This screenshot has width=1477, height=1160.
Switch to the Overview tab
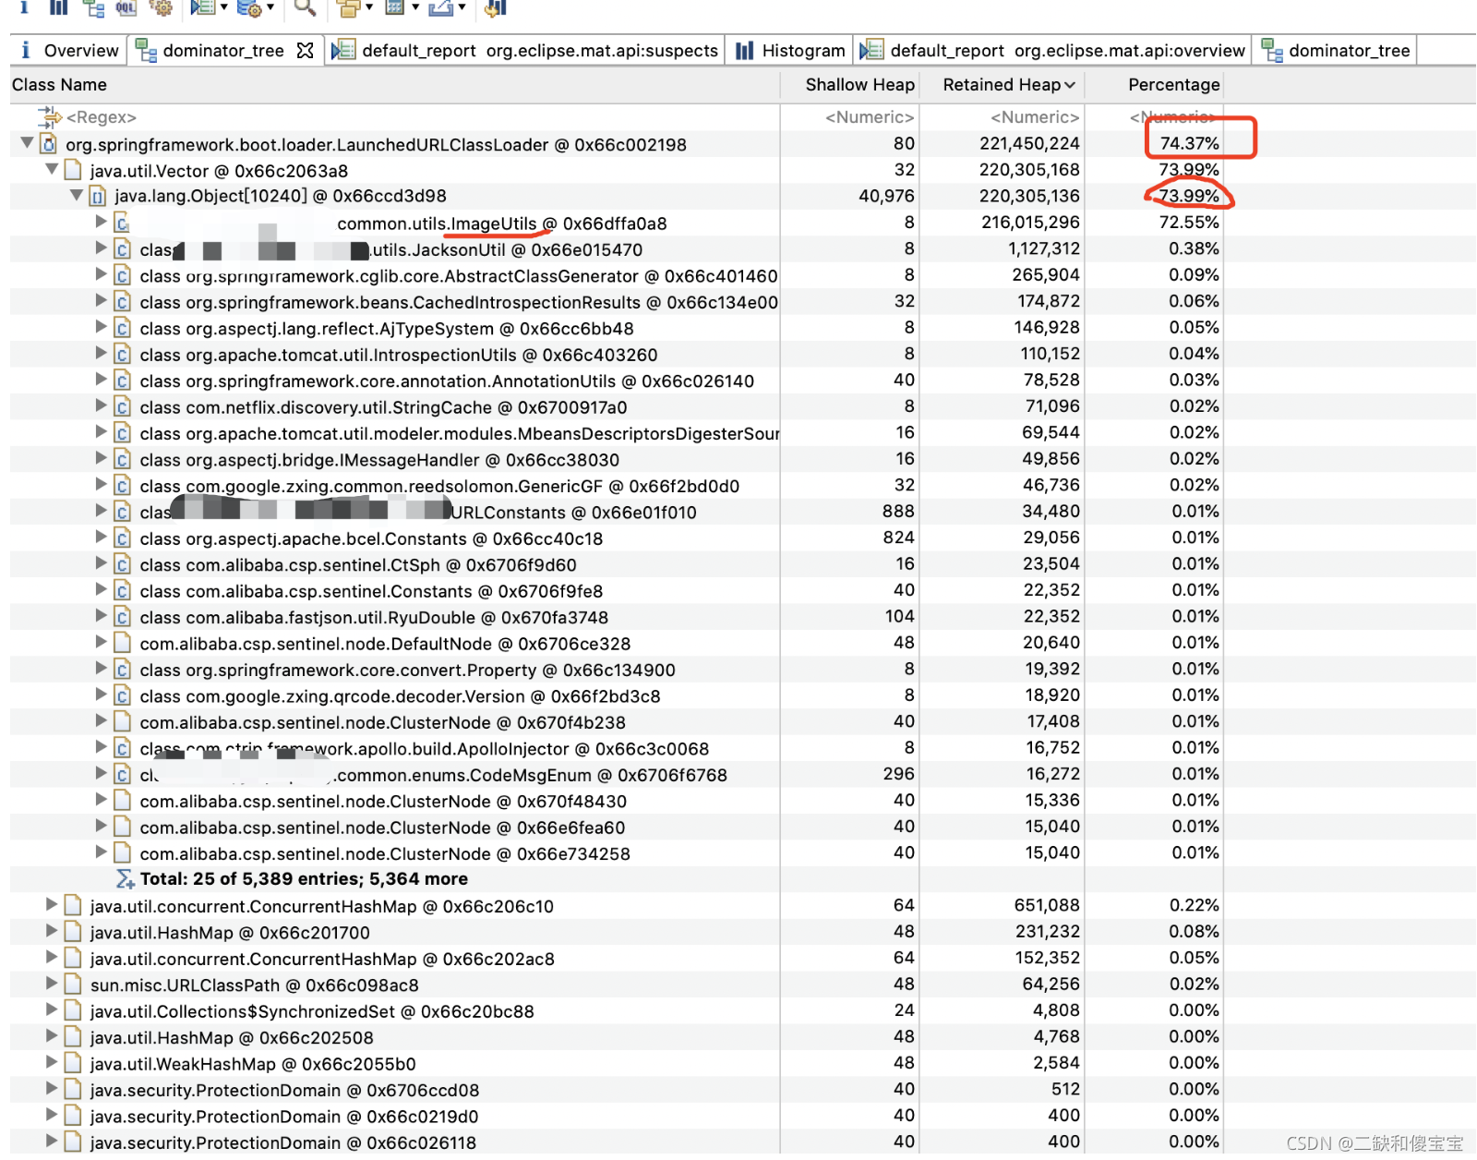pyautogui.click(x=69, y=51)
